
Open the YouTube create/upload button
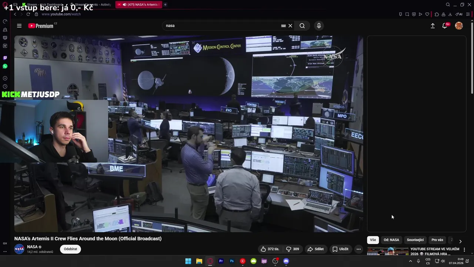click(433, 26)
